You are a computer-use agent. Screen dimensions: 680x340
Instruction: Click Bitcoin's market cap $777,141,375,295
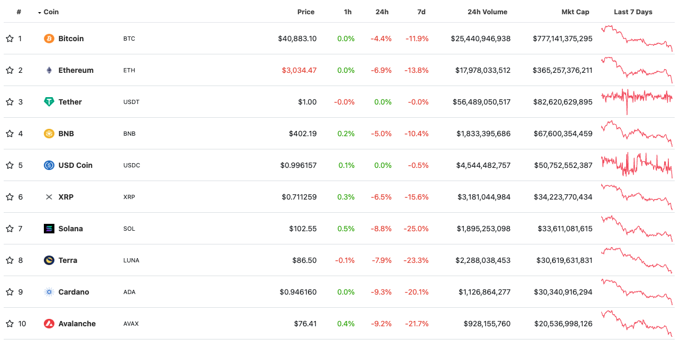click(x=563, y=39)
